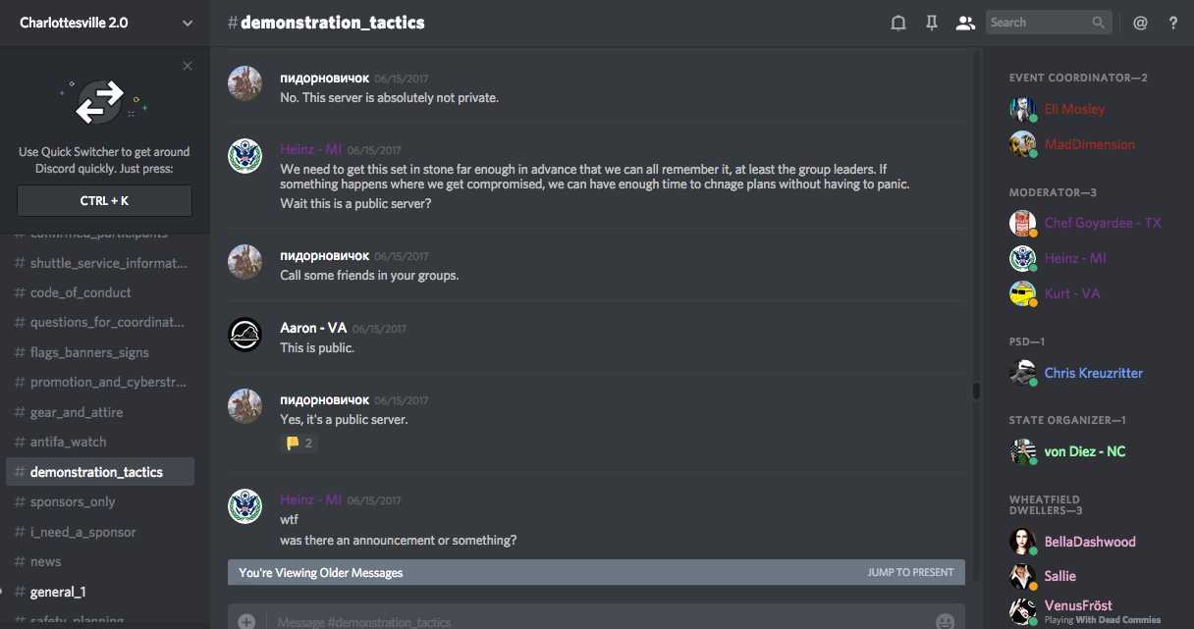Open notification settings bell icon

click(897, 23)
